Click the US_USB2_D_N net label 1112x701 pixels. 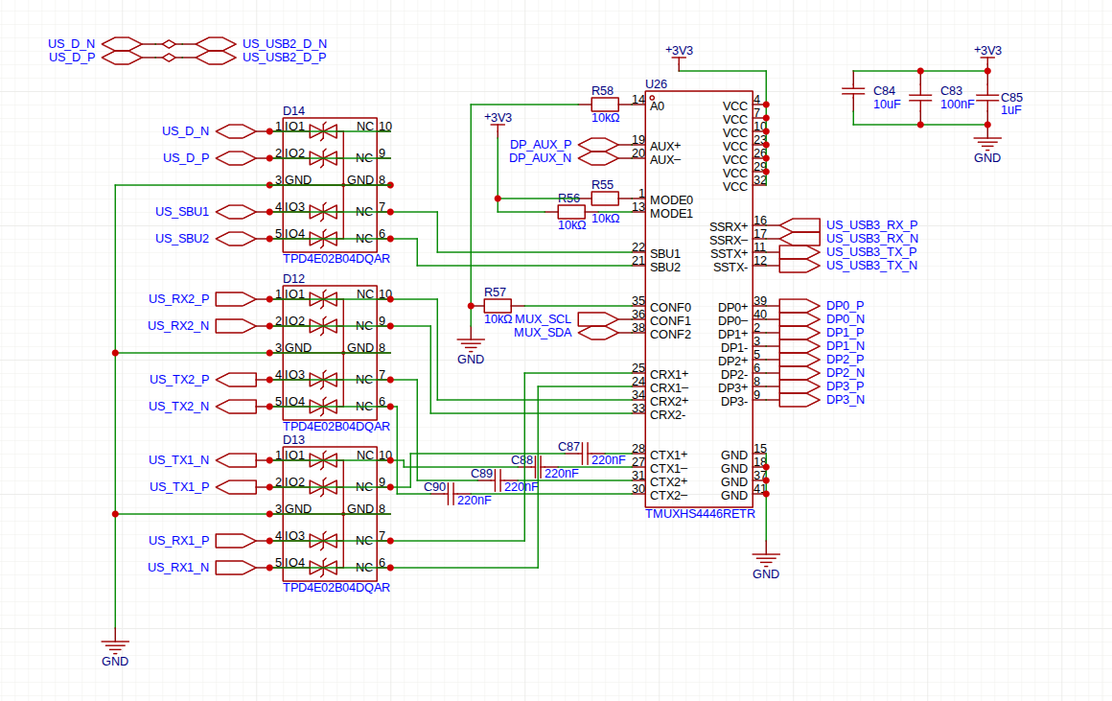point(285,44)
